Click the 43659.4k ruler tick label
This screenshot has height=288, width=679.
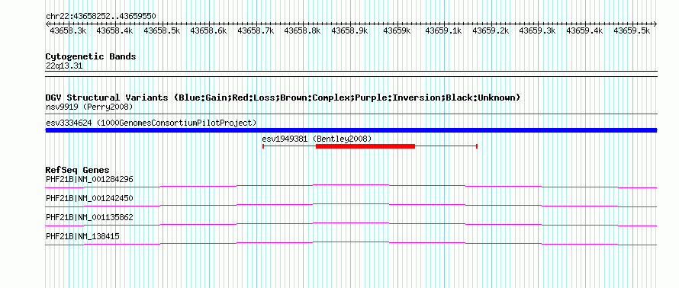(584, 30)
